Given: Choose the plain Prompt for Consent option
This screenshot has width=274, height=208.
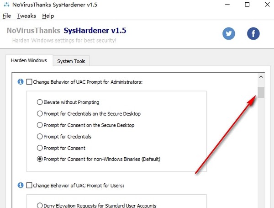Looking at the screenshot, I should (40, 148).
